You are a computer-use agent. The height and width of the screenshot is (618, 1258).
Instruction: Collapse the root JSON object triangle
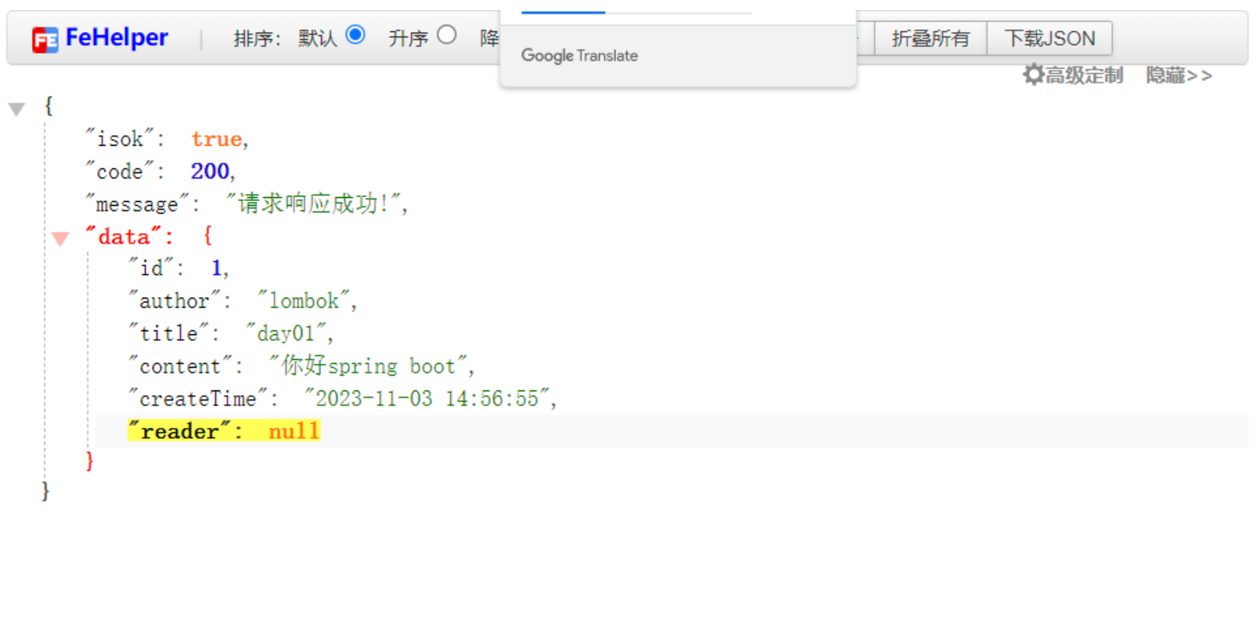[16, 109]
